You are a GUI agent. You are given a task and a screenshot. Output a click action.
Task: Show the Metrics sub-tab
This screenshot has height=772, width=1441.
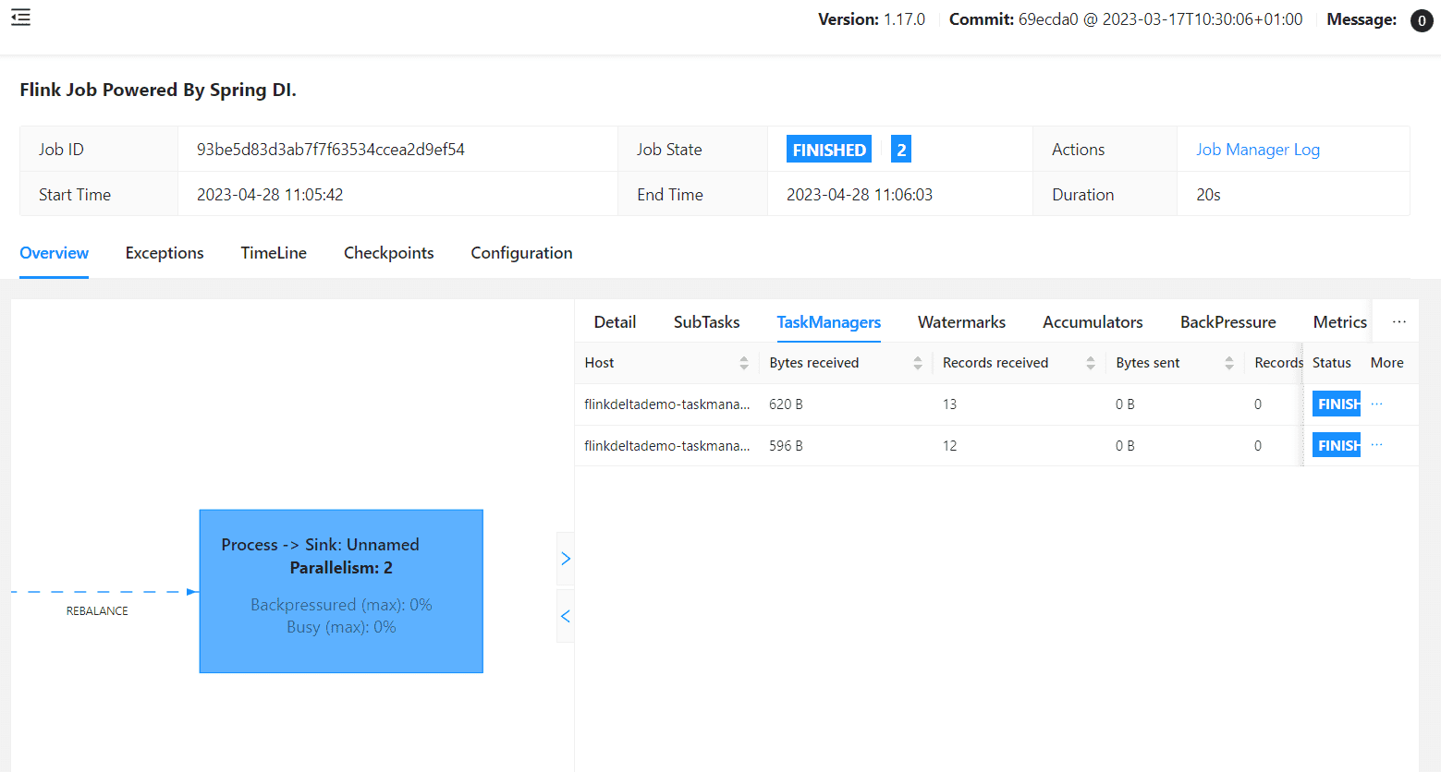(1340, 322)
